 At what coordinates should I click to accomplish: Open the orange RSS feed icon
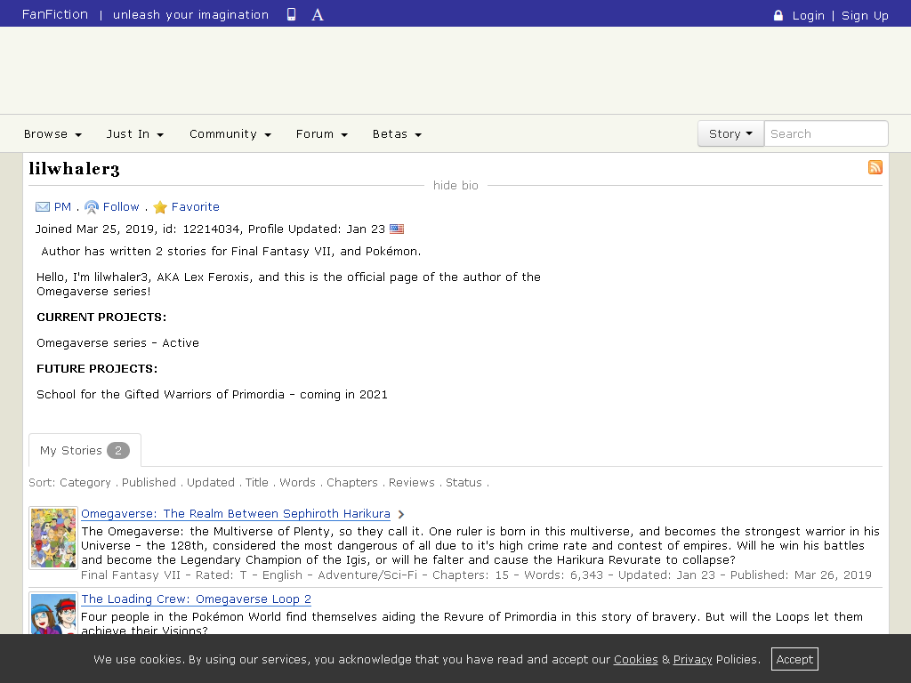coord(875,167)
